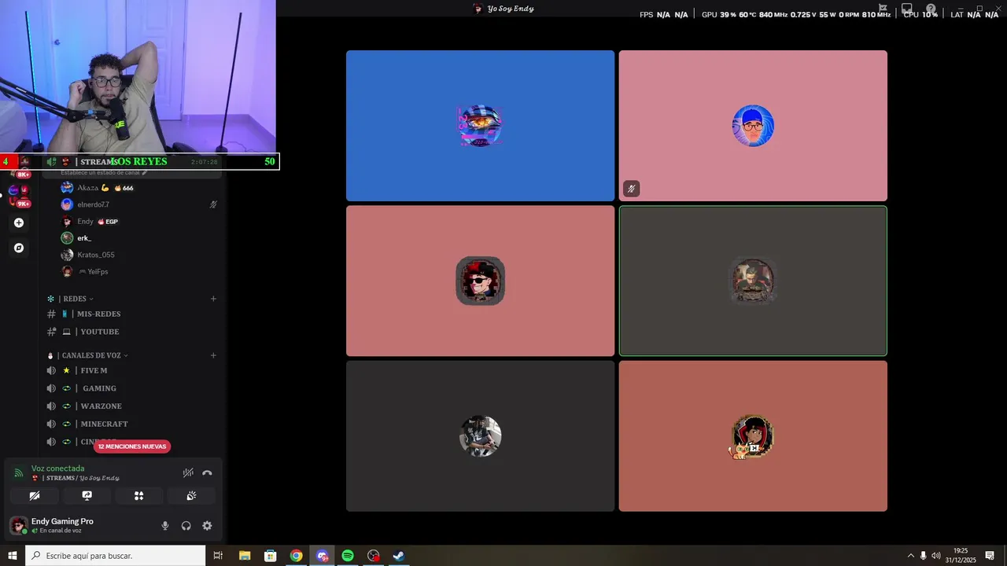Click 'Establece un estado de canal'

click(104, 172)
